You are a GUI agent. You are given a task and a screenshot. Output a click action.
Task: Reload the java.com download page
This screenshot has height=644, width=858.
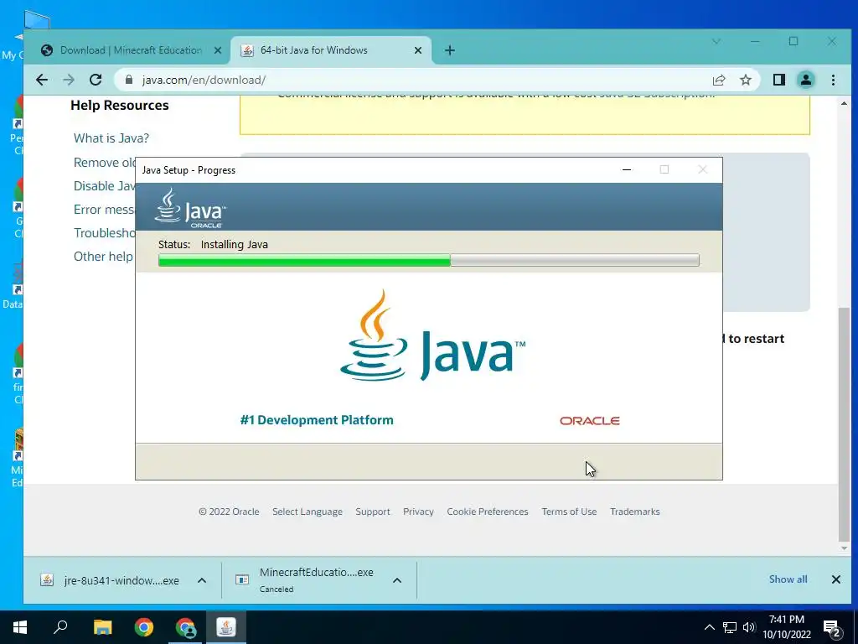pos(96,80)
